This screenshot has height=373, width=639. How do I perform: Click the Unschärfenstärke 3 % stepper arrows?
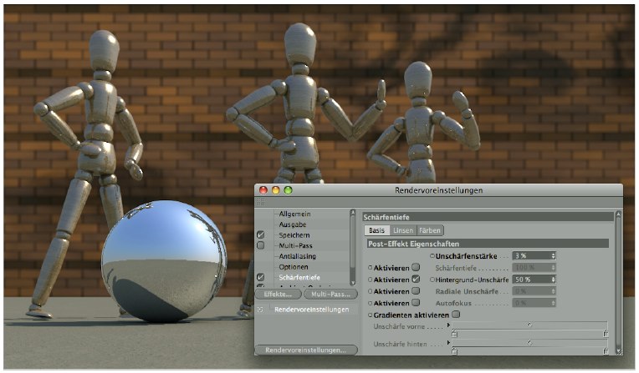[x=552, y=255]
